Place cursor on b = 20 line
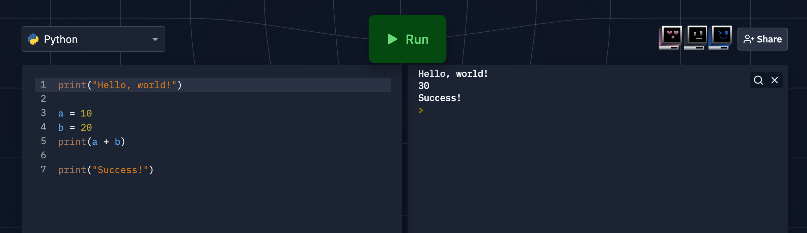The width and height of the screenshot is (807, 233). click(x=75, y=128)
